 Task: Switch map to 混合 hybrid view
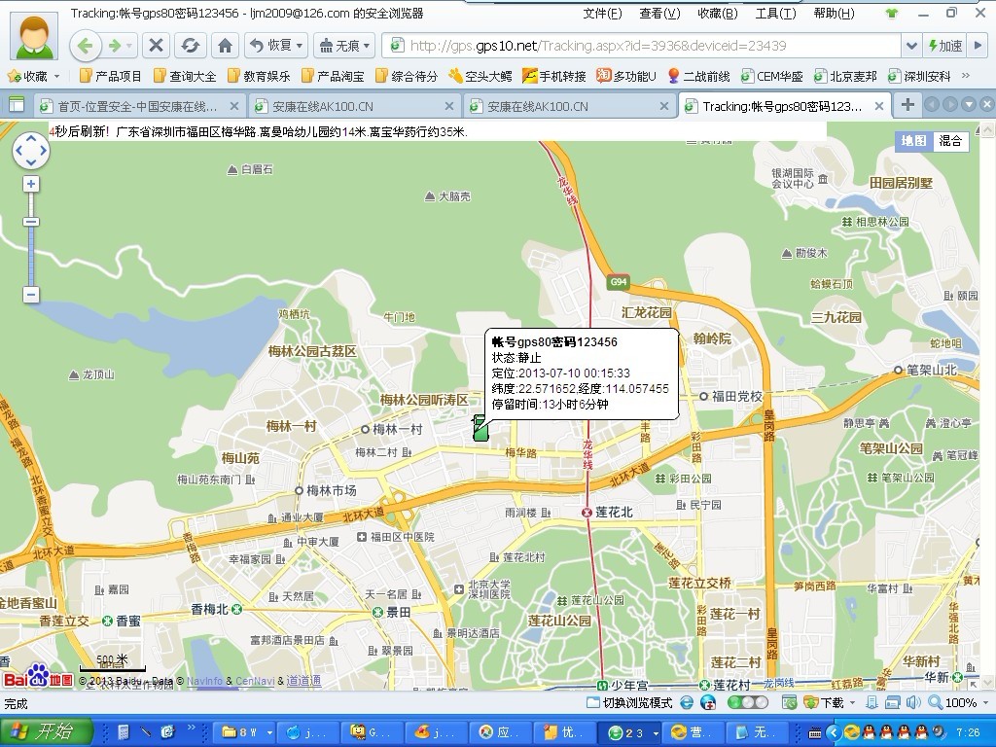pos(951,141)
